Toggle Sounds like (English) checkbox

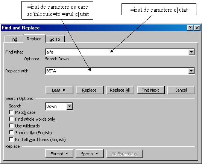11,132
